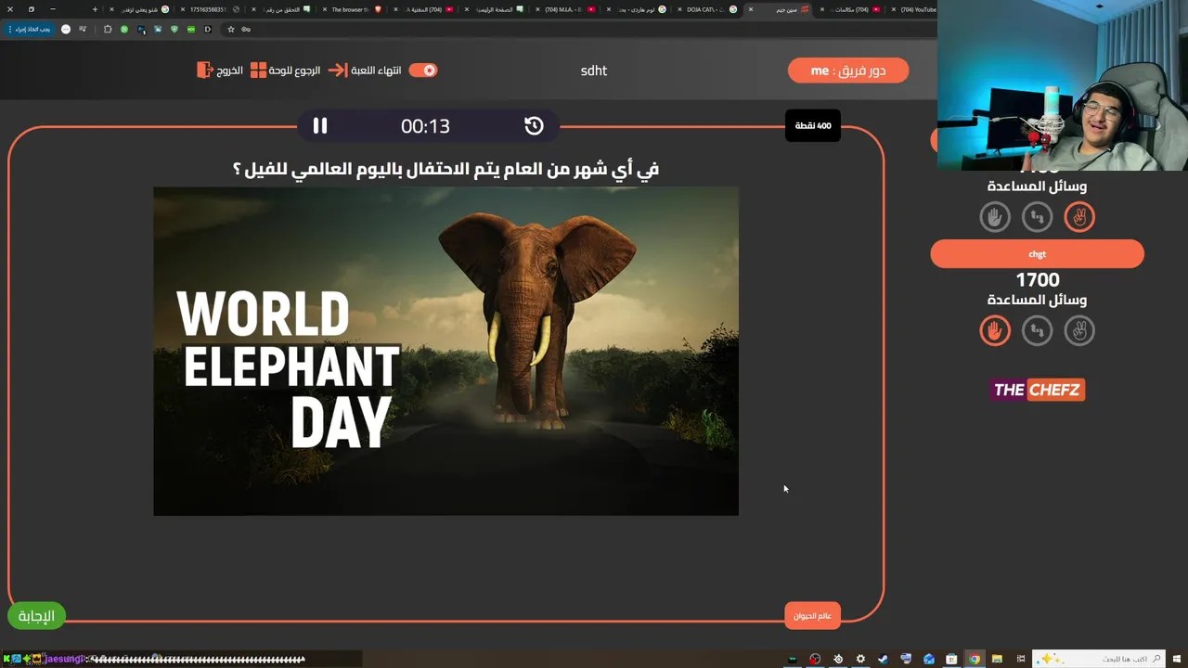
Task: Reveal the answer with the green الإجابة button
Action: (36, 616)
